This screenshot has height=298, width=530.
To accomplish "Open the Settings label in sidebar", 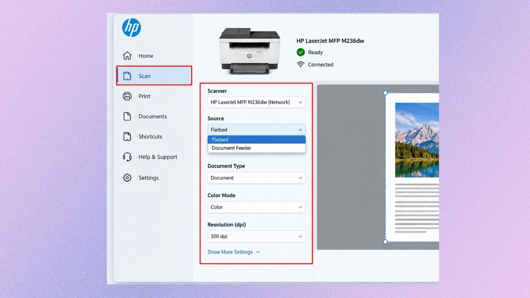I will (148, 177).
